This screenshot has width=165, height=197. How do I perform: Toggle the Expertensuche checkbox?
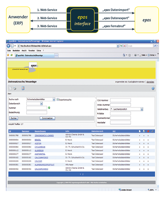click(x=58, y=99)
